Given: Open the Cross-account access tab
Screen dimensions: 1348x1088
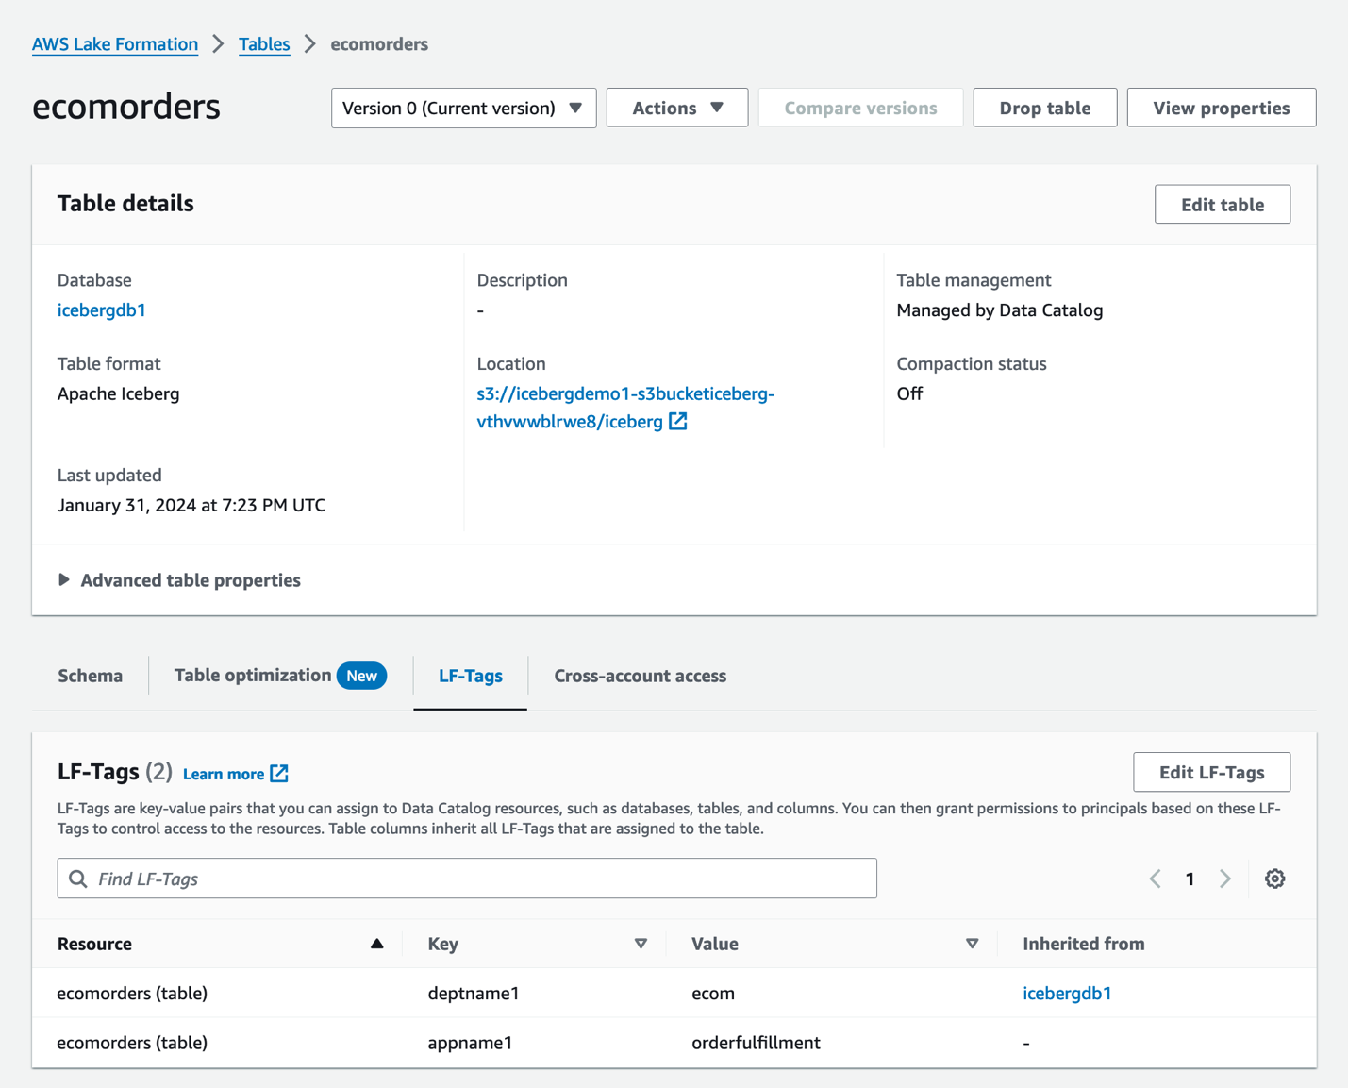Looking at the screenshot, I should pyautogui.click(x=641, y=676).
